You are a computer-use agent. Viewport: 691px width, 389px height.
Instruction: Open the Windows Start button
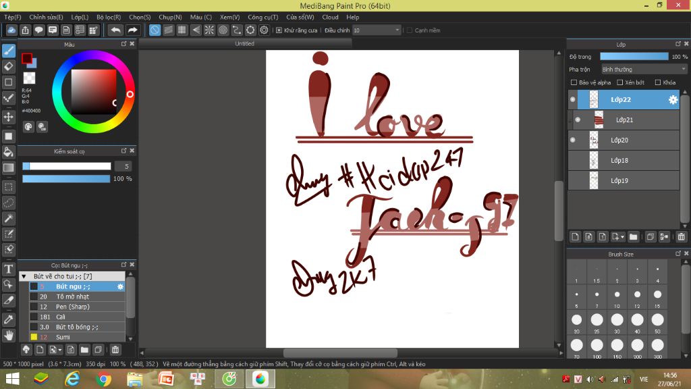coord(12,379)
